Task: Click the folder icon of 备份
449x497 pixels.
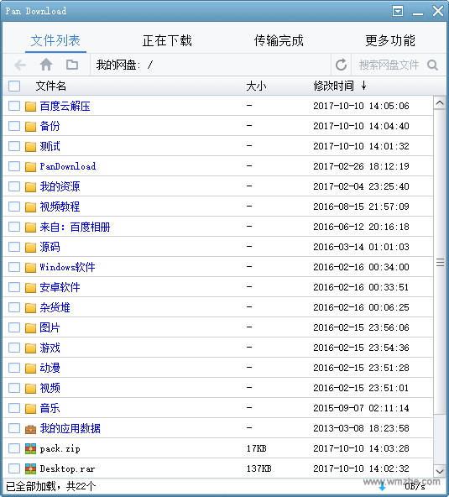Action: point(30,127)
